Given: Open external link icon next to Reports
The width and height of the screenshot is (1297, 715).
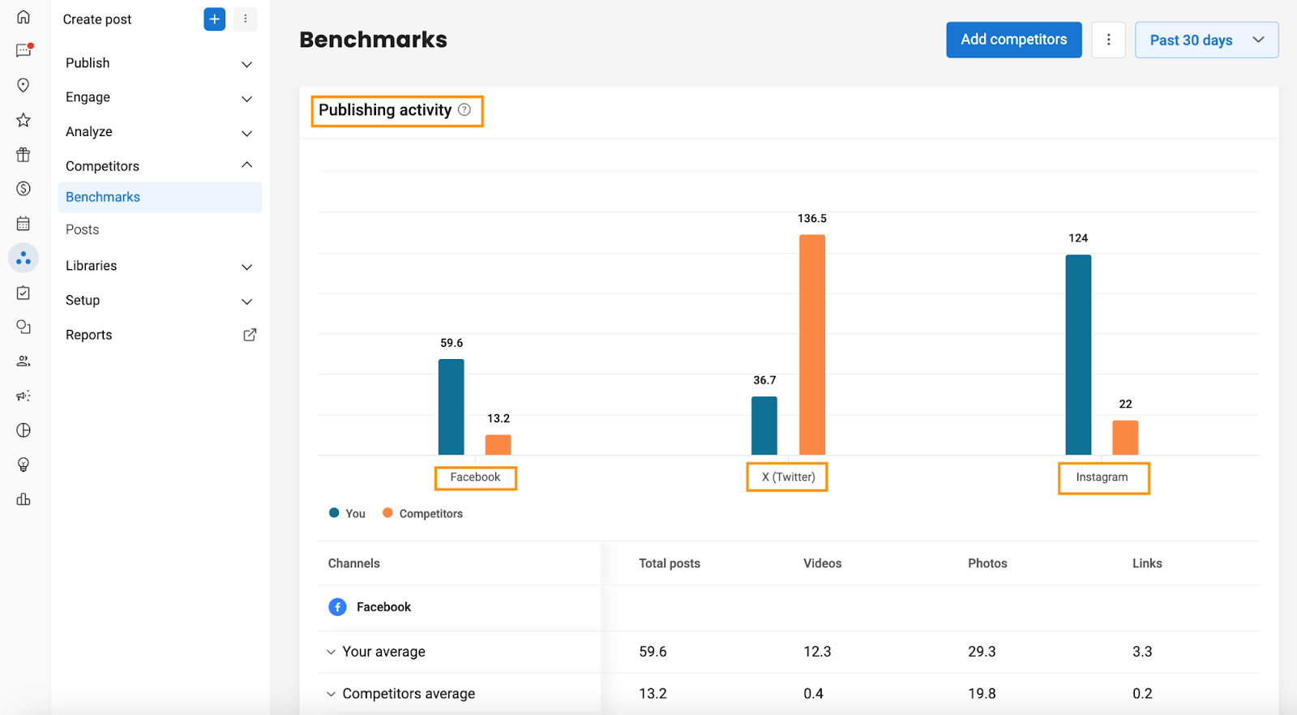Looking at the screenshot, I should coord(250,335).
